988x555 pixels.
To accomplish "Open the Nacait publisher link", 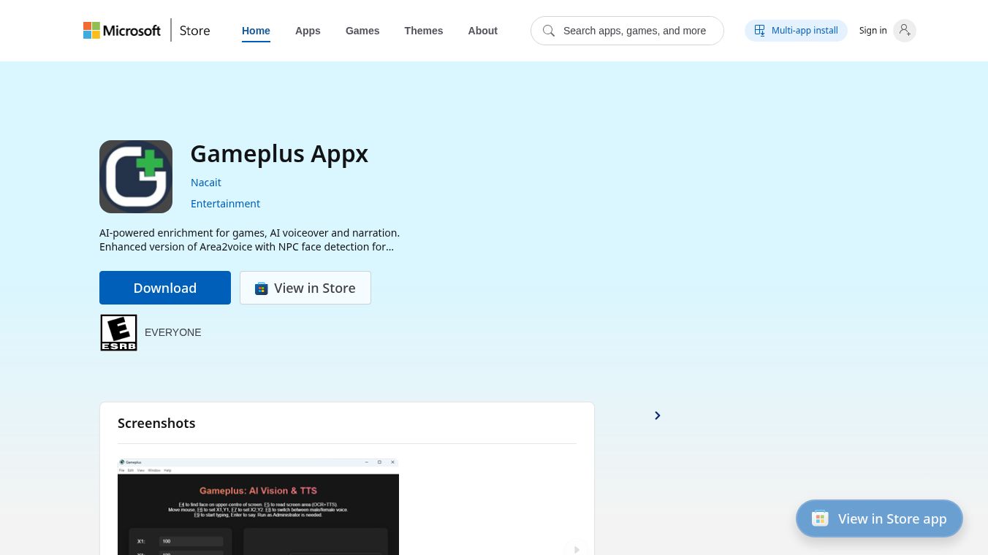I will tap(206, 183).
